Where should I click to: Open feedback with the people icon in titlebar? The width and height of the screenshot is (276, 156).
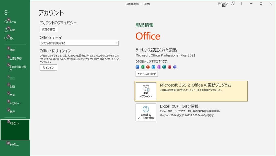click(x=233, y=4)
